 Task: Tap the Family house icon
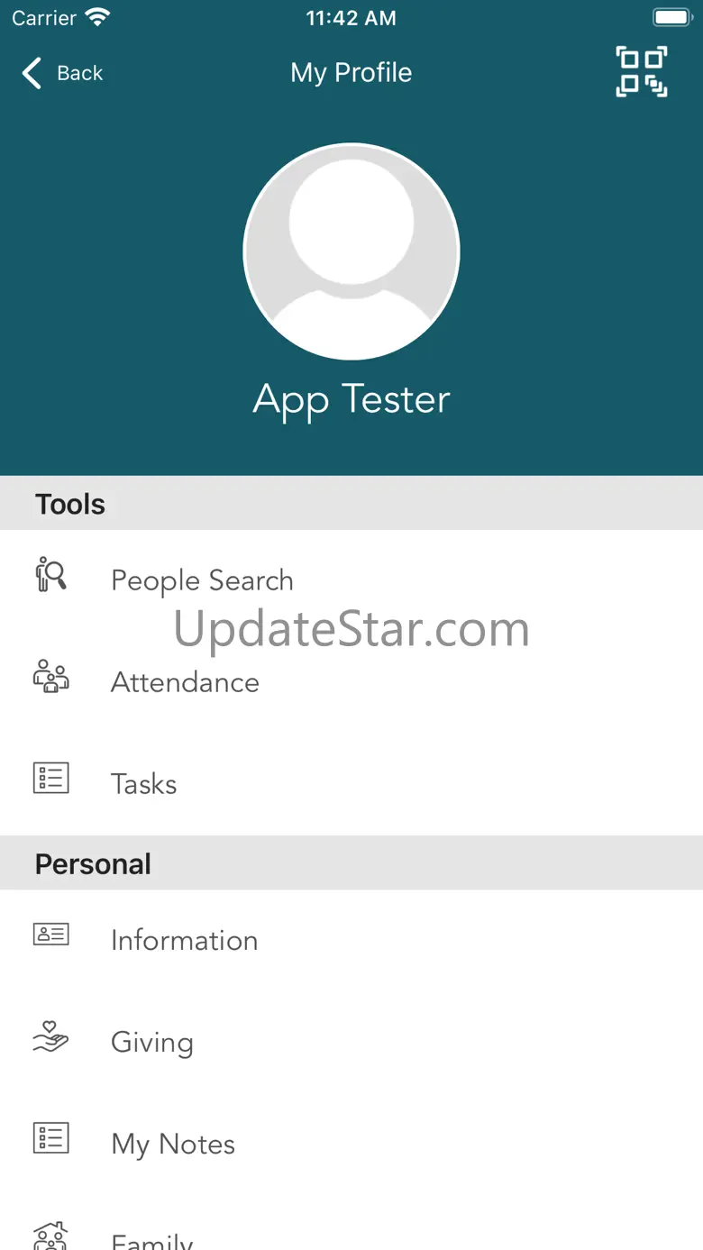click(x=50, y=1236)
